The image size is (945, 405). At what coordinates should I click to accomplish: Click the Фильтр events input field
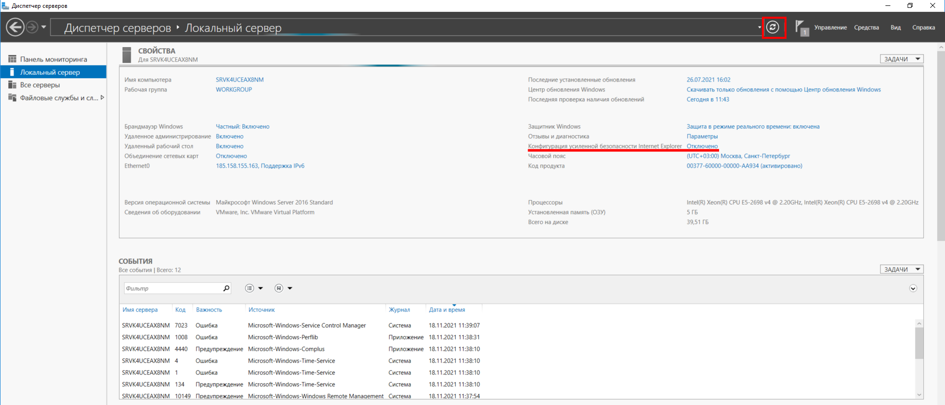172,289
